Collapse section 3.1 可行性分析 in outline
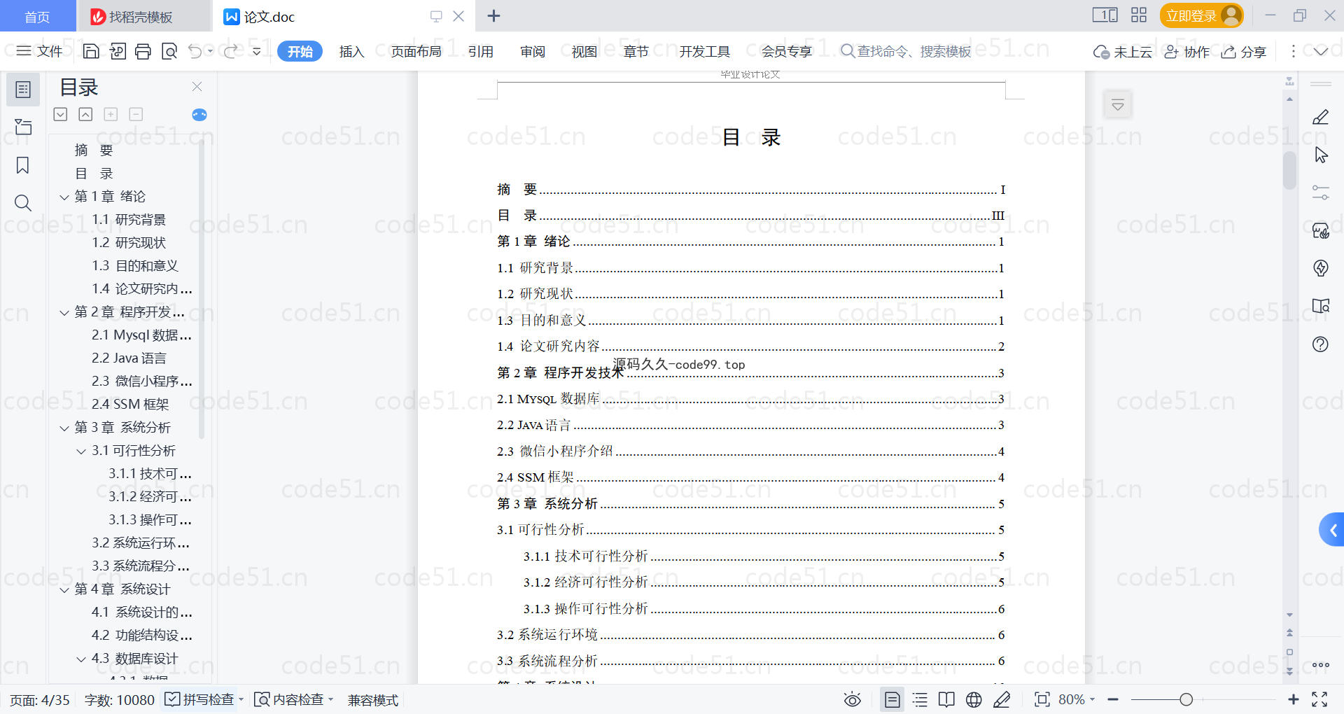Image resolution: width=1344 pixels, height=714 pixels. tap(81, 451)
